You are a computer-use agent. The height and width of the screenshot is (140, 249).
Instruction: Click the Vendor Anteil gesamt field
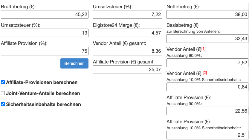pyautogui.click(x=128, y=51)
